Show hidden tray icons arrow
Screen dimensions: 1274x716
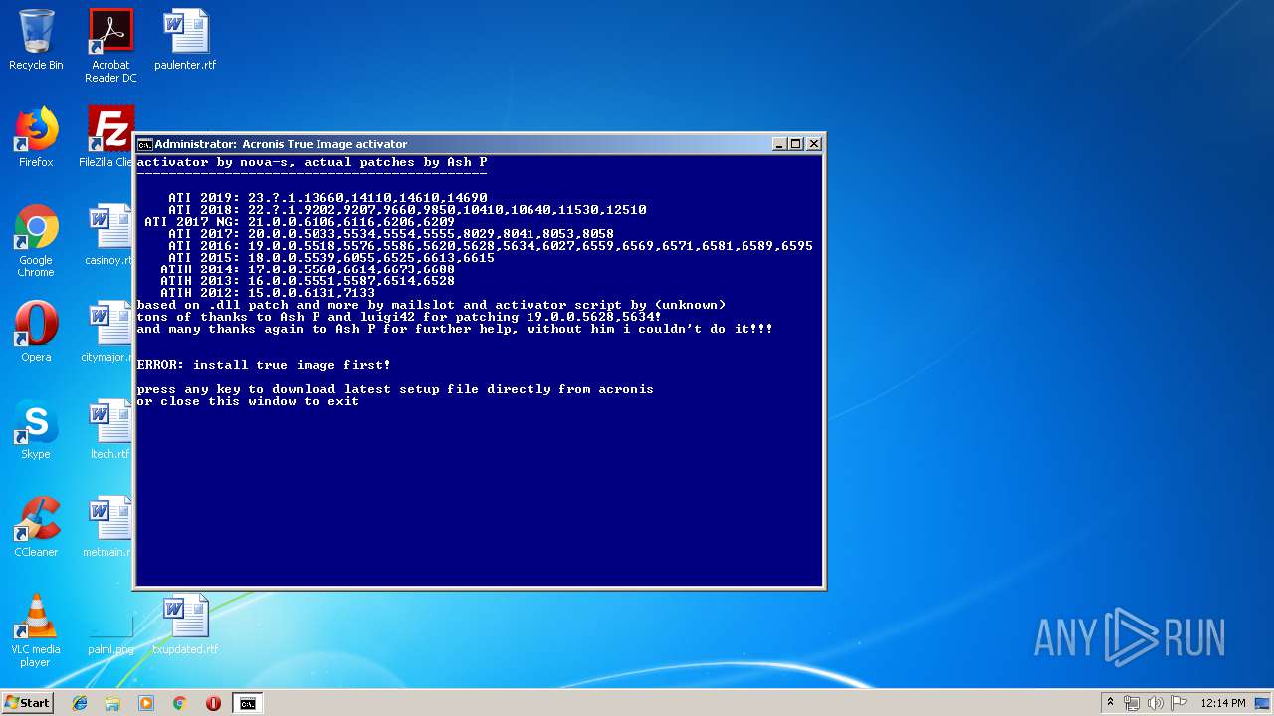click(x=1110, y=703)
